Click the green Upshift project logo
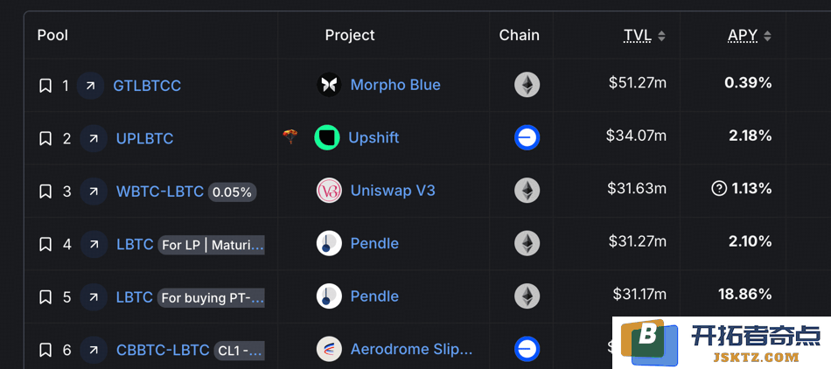The height and width of the screenshot is (369, 831). [x=327, y=137]
